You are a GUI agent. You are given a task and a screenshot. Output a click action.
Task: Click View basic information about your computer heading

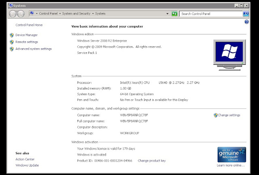107,26
